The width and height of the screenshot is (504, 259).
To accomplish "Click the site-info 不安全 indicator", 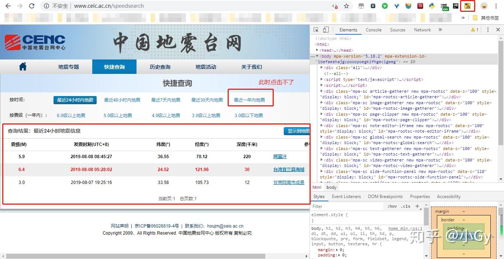I will click(x=56, y=6).
